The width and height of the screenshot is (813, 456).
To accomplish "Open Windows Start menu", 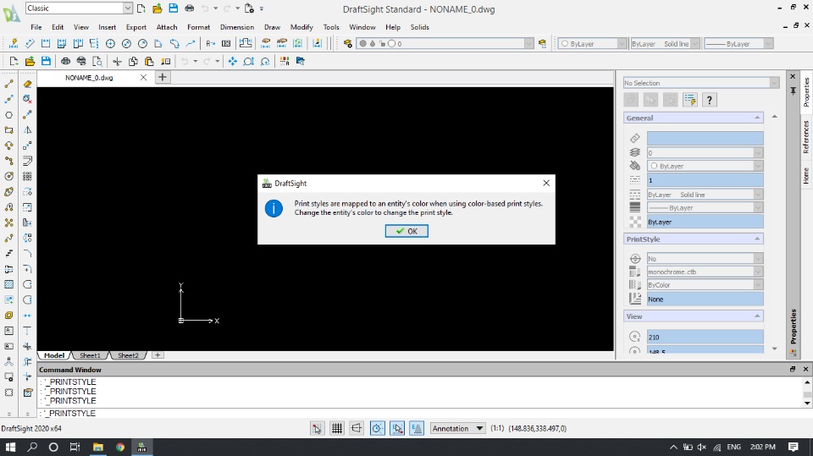I will (x=10, y=447).
